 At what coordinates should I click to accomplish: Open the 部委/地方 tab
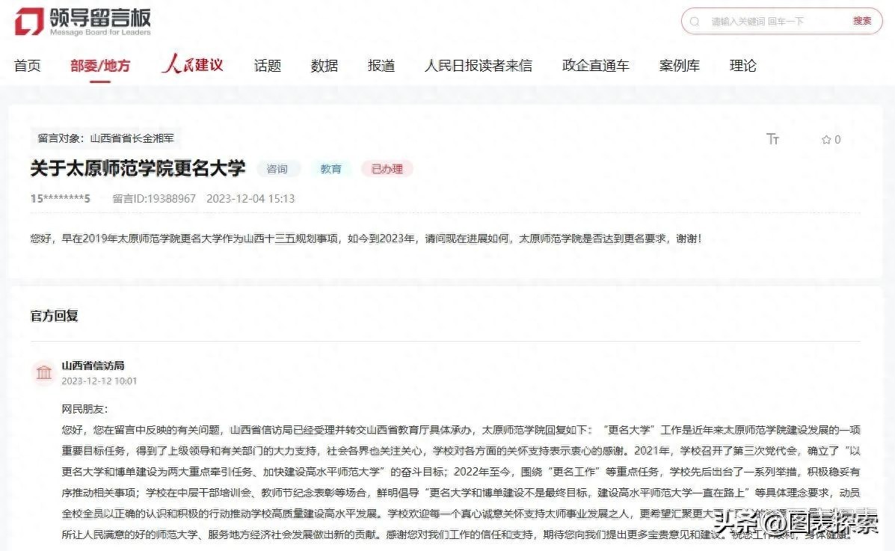100,66
